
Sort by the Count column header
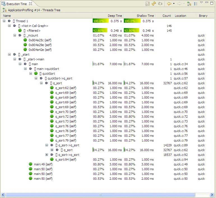(x=166, y=16)
